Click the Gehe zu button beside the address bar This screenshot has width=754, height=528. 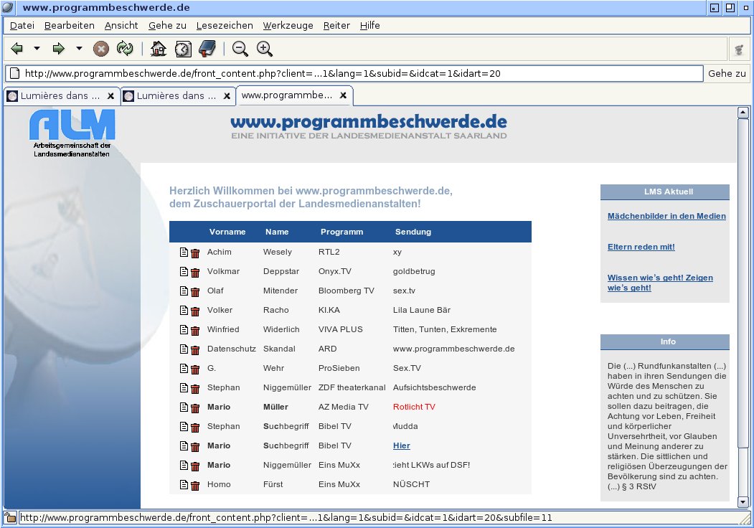point(727,74)
